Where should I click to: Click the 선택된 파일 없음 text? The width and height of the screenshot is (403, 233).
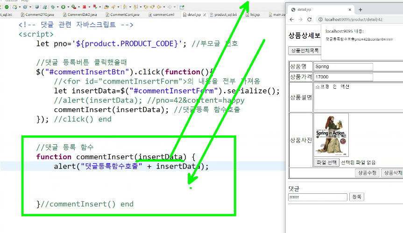pos(358,162)
